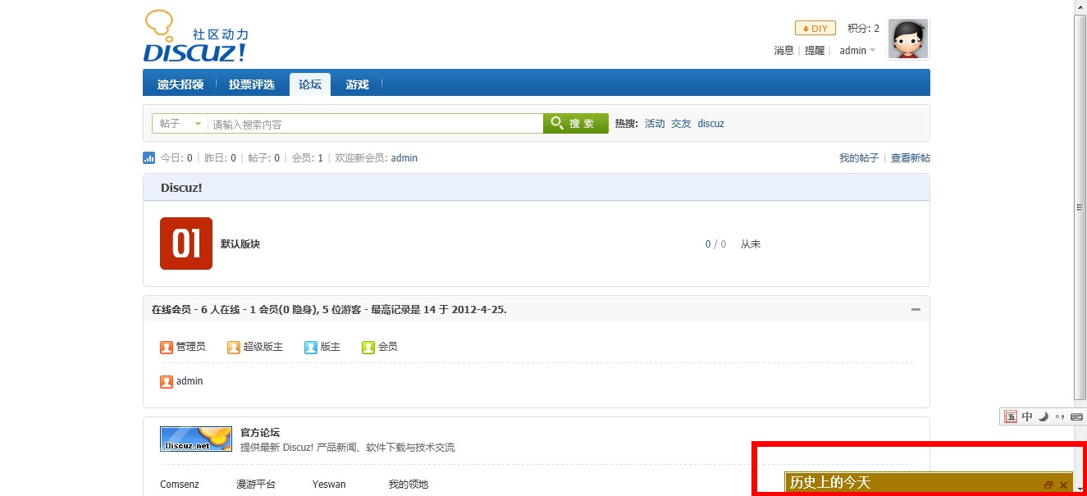The image size is (1087, 496).
Task: Toggle half-moon half-width mode icon
Action: (x=1044, y=416)
